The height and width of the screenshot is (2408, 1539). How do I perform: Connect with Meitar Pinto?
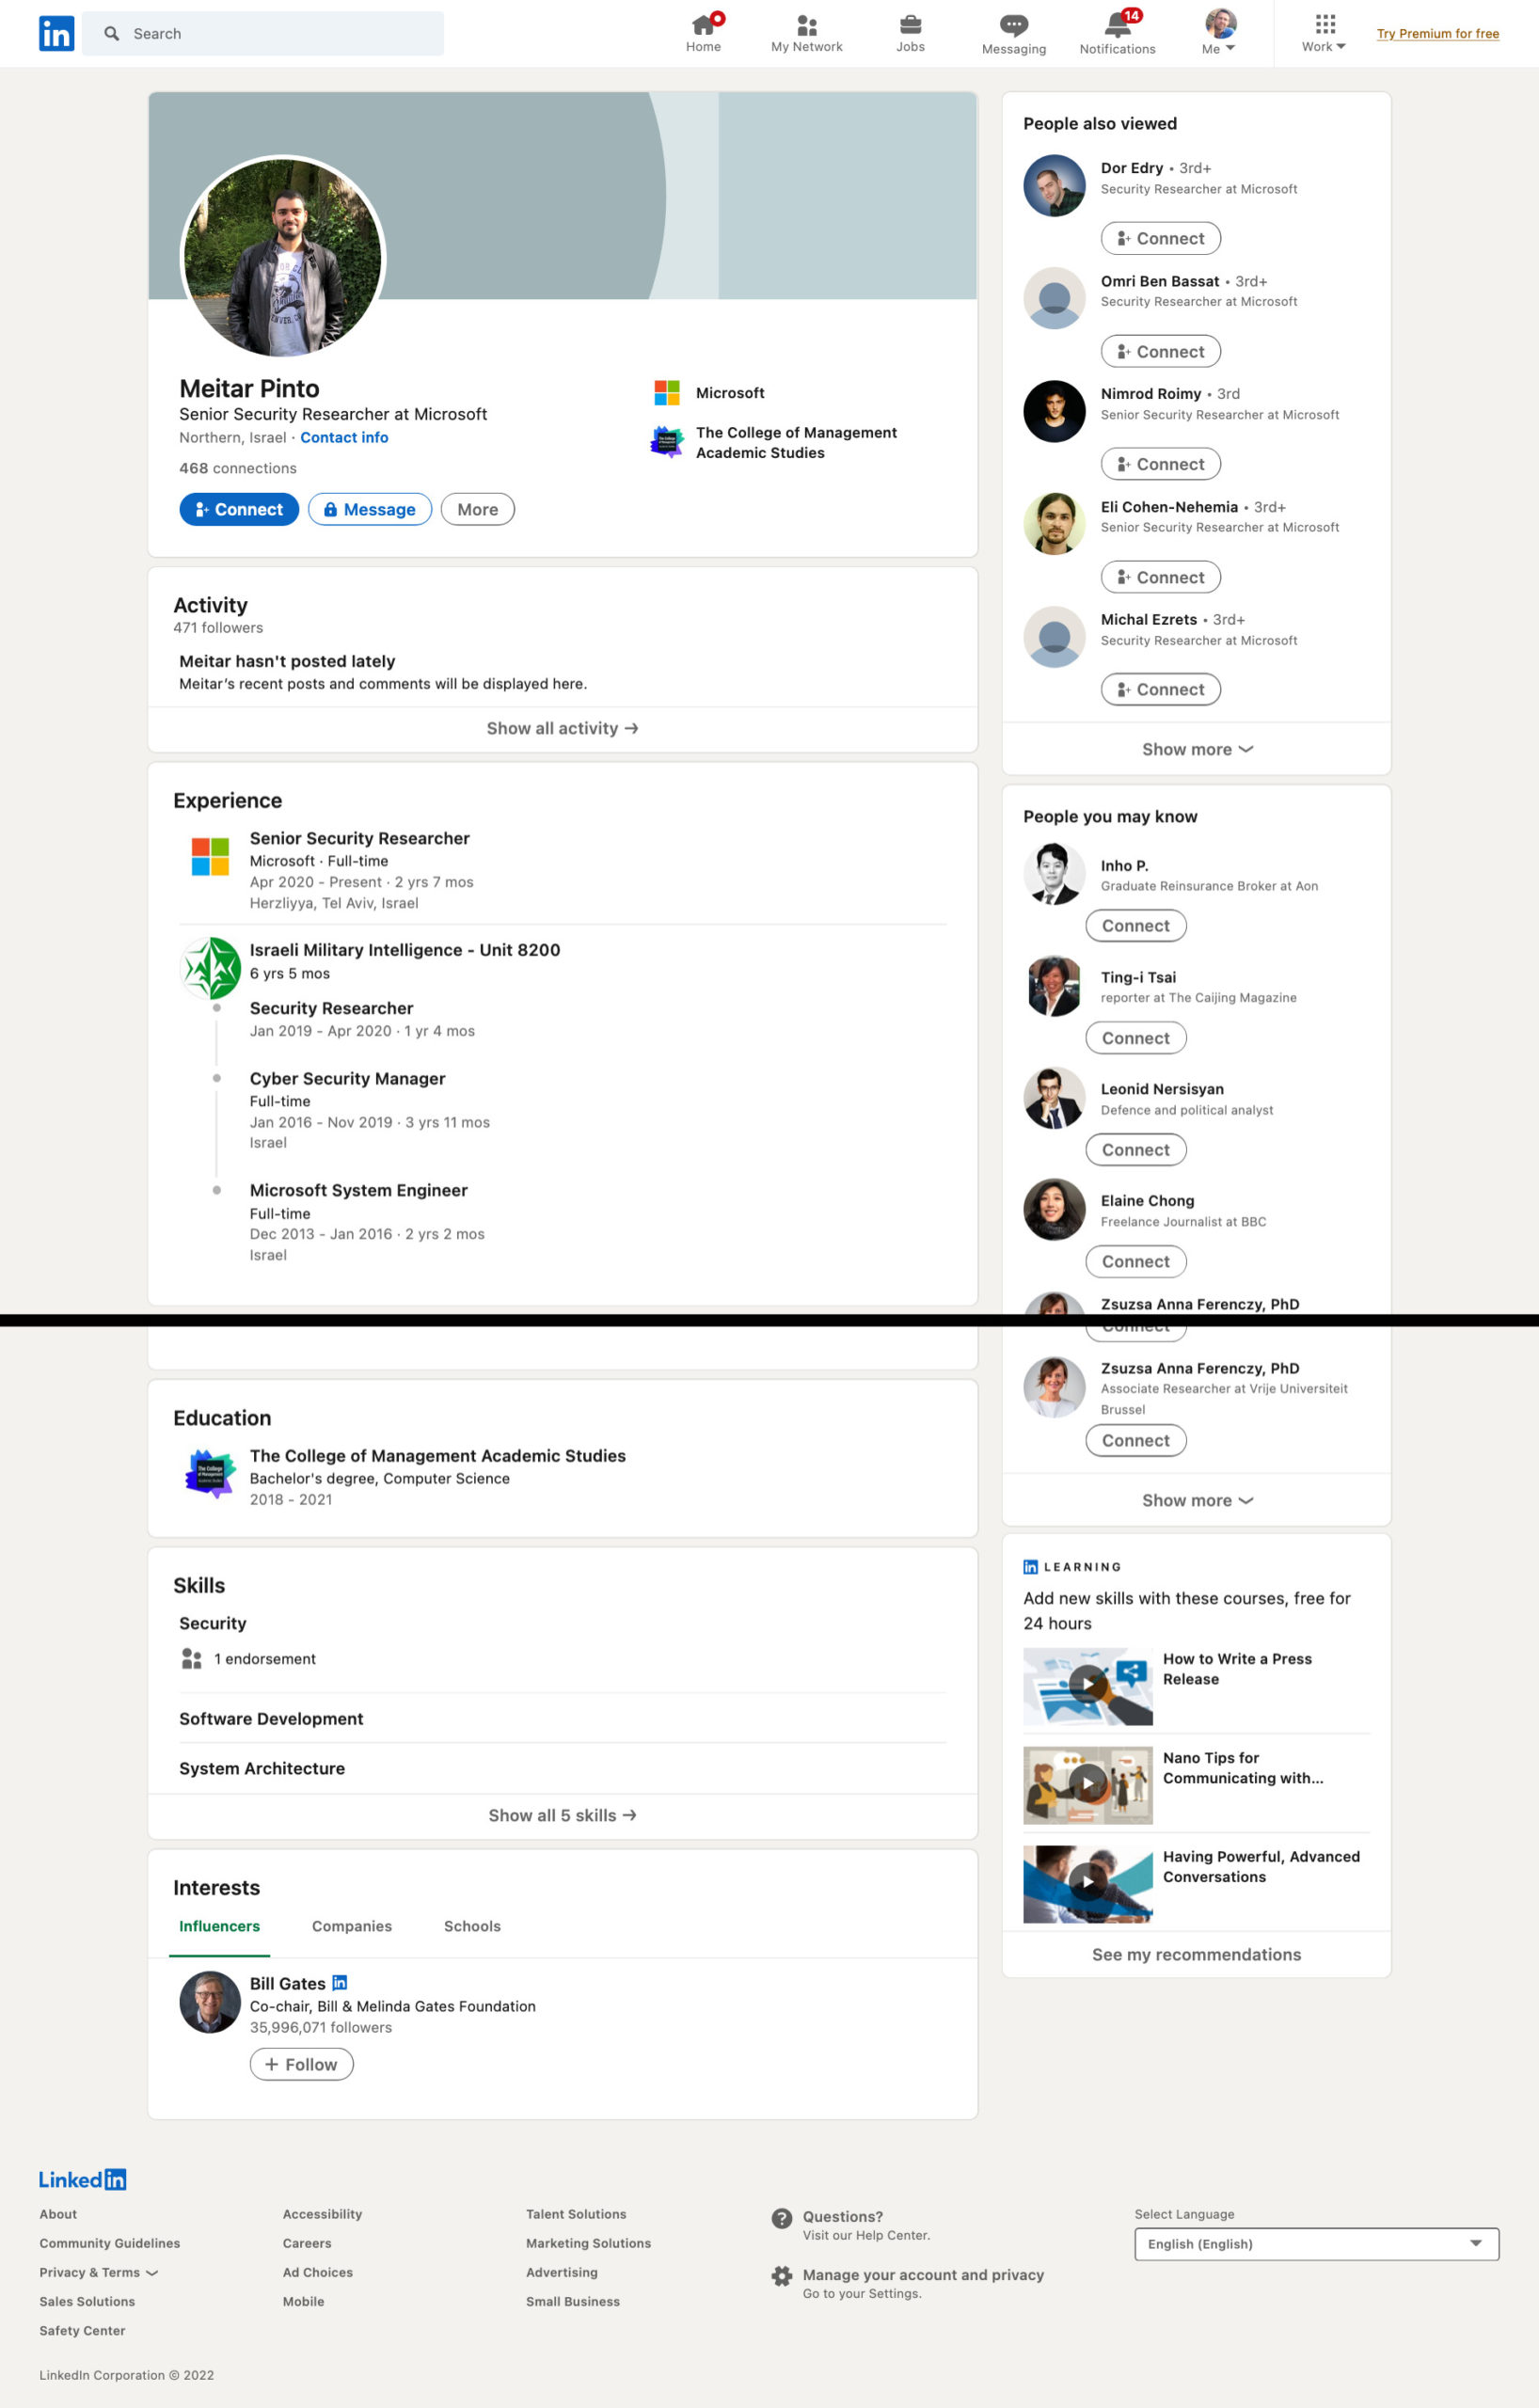point(239,509)
